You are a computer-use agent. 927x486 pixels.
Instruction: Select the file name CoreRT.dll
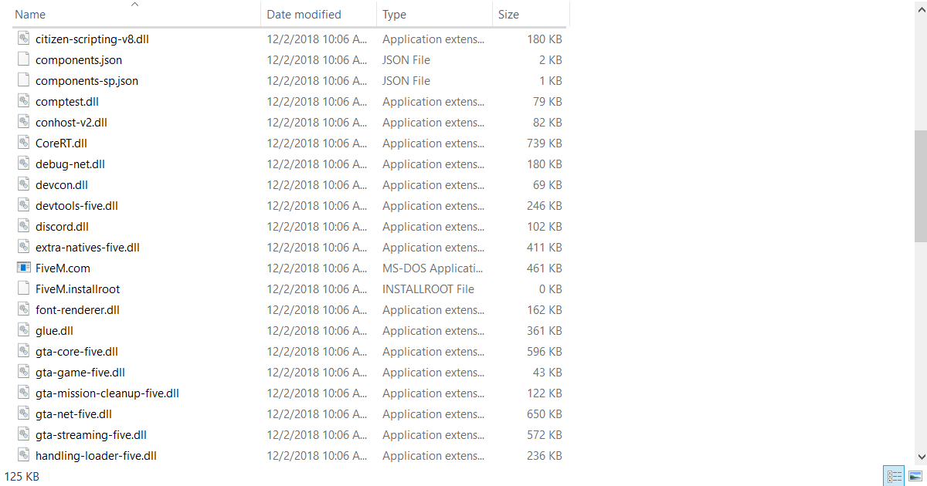click(x=61, y=143)
